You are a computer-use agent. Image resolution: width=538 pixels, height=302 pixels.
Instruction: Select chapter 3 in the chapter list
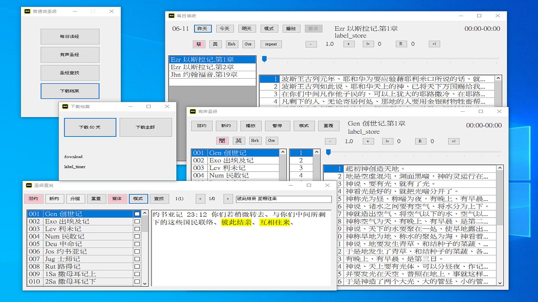[301, 168]
